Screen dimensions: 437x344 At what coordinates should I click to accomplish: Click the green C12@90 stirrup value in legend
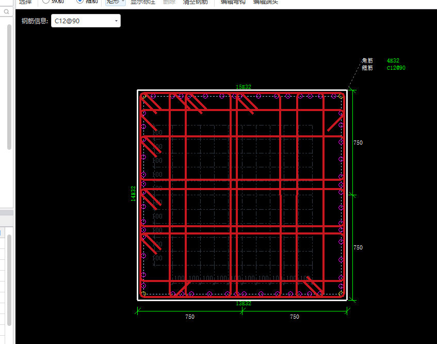(x=396, y=68)
